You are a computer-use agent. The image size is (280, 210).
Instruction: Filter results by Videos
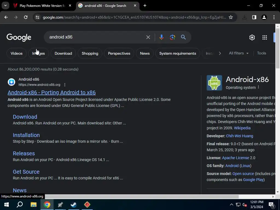click(17, 53)
